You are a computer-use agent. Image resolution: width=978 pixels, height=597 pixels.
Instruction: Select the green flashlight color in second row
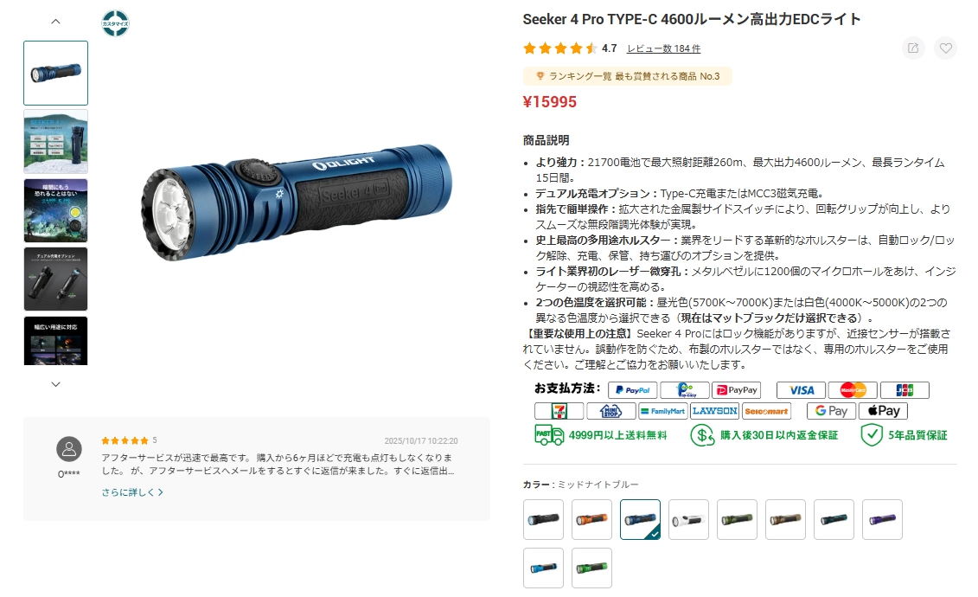point(592,568)
